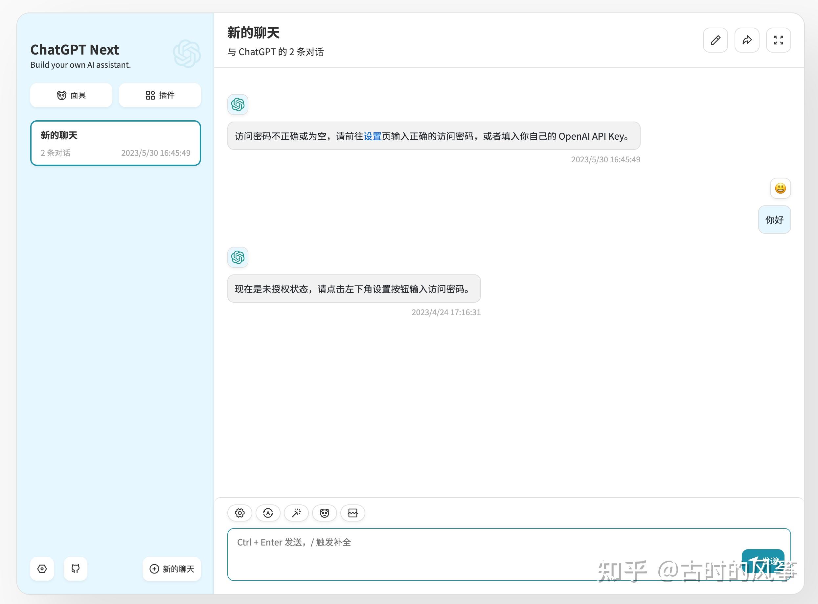Click the share conversation arrow icon
Screen dimensions: 818x604
[x=747, y=40]
